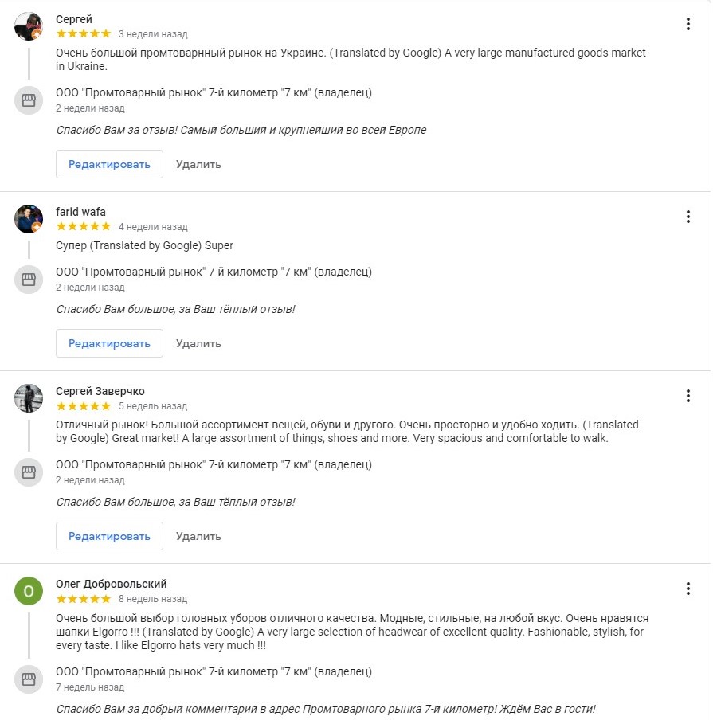Click the owner store icon under farid wafa's review

click(x=29, y=280)
